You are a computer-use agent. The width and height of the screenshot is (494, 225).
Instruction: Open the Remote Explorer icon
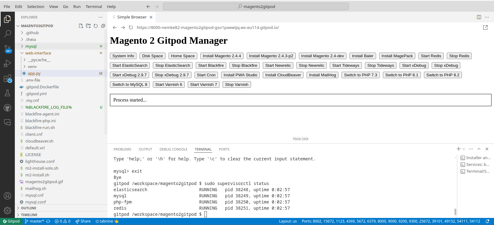pos(7,123)
